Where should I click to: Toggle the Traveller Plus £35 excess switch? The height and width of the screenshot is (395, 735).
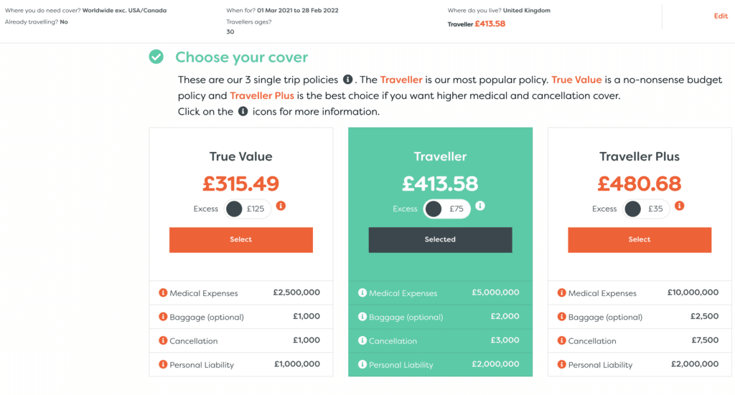coord(646,209)
